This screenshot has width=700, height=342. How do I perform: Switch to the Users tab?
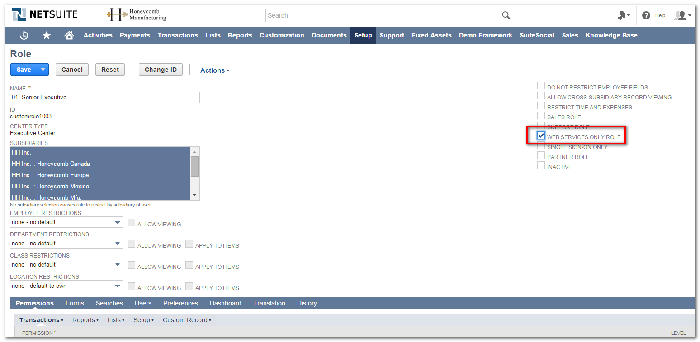tap(143, 303)
